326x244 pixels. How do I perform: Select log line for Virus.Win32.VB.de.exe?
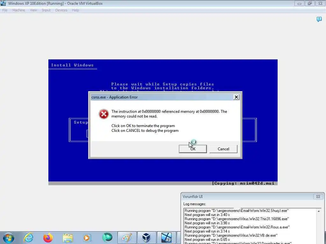231,235
